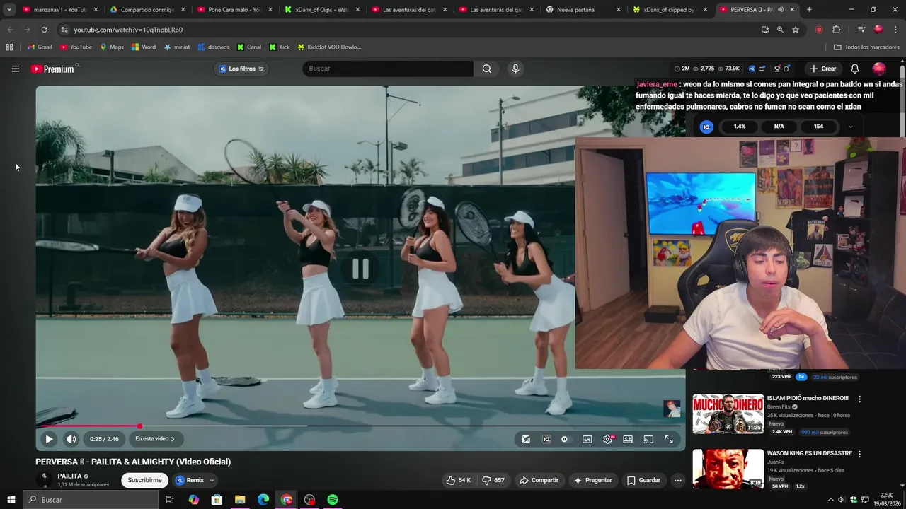Image resolution: width=906 pixels, height=509 pixels.
Task: Switch to theater mode
Action: 628,439
